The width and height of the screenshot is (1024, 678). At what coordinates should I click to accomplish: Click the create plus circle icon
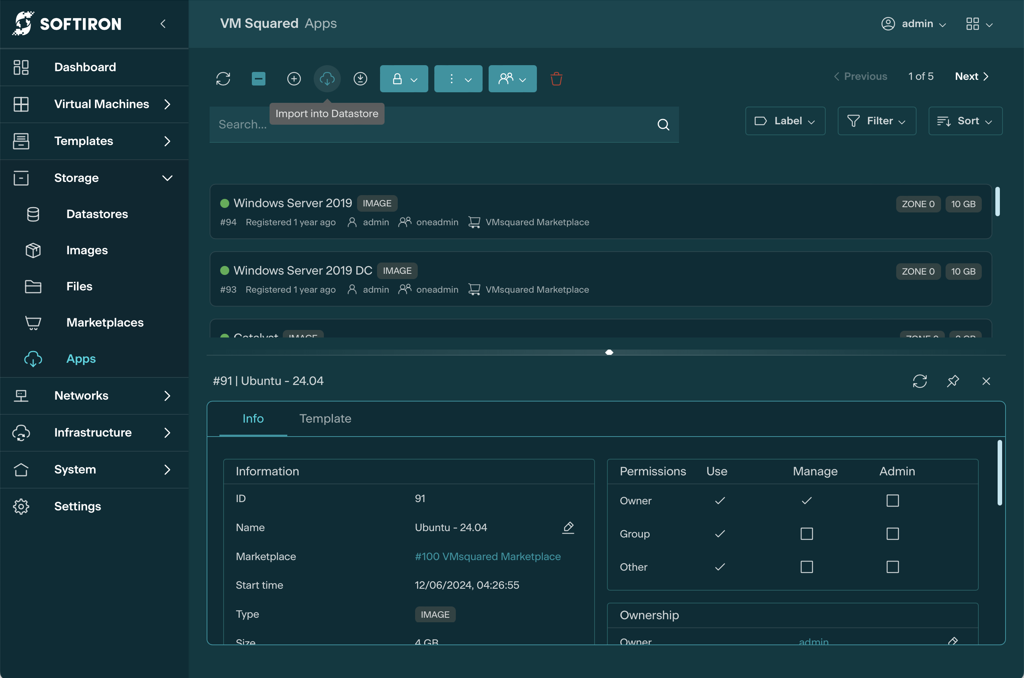click(x=294, y=79)
